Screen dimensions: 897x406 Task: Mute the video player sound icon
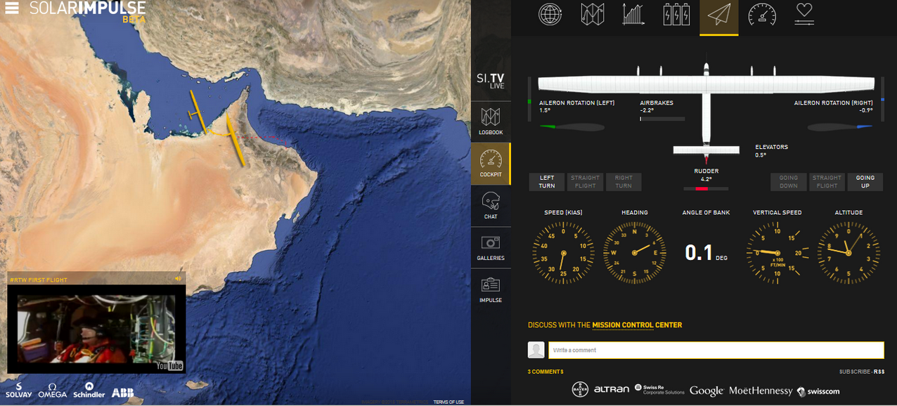[178, 279]
